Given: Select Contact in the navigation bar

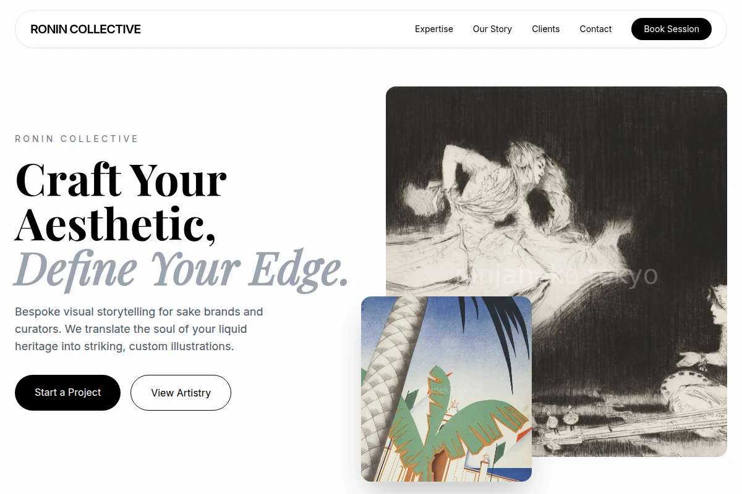Looking at the screenshot, I should click(595, 29).
